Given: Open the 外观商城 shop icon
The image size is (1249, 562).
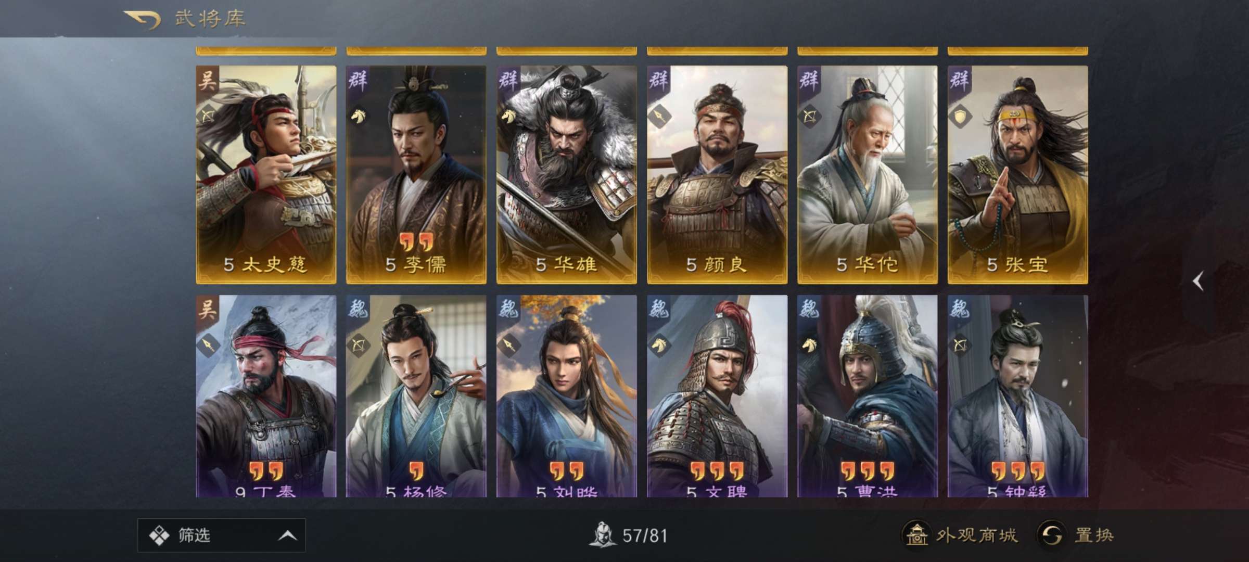Looking at the screenshot, I should pyautogui.click(x=916, y=534).
